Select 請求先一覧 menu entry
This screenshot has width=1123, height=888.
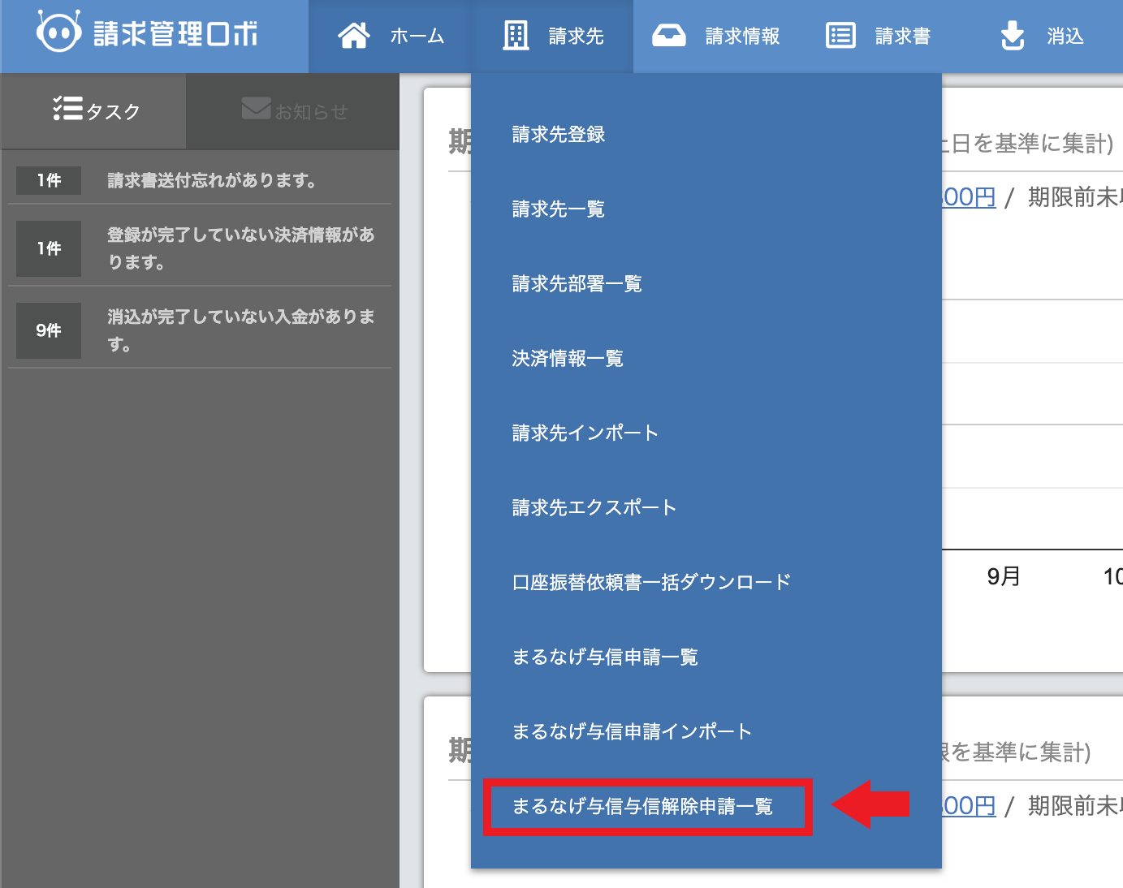pyautogui.click(x=559, y=209)
